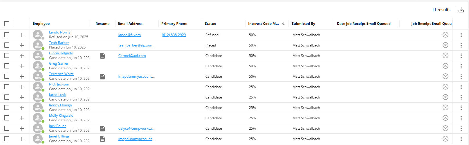This screenshot has width=469, height=145.
Task: Expand Jared Lusk row details
Action: pyautogui.click(x=22, y=97)
